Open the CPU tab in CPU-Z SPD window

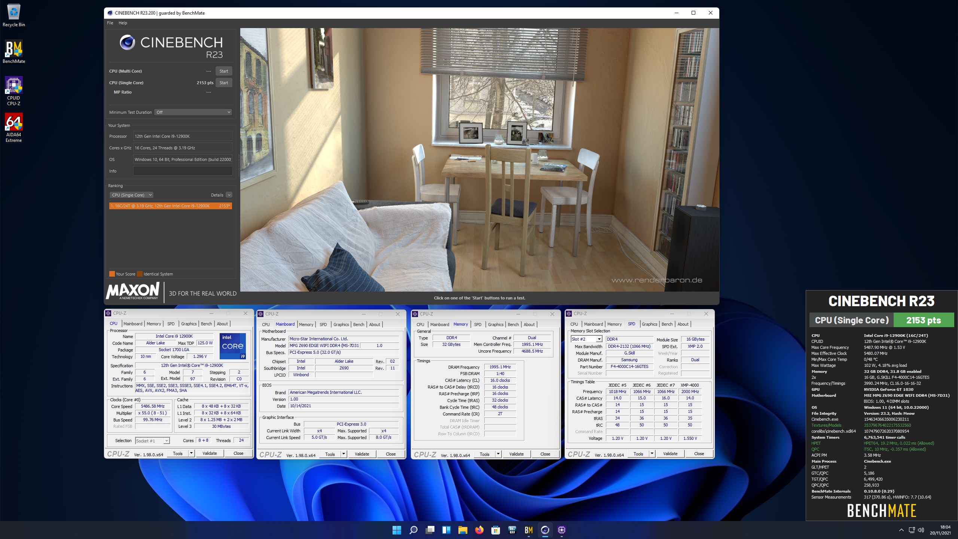[574, 324]
